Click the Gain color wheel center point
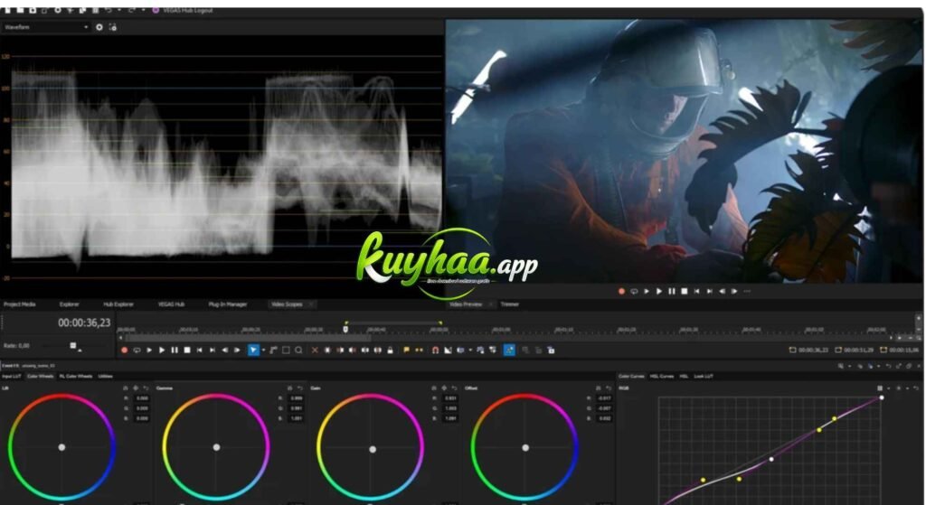The height and width of the screenshot is (505, 926). pos(372,449)
